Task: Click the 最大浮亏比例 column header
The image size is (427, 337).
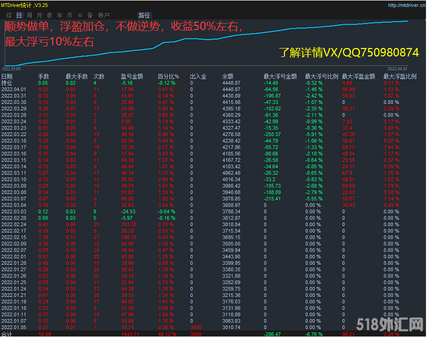Action: pos(321,76)
